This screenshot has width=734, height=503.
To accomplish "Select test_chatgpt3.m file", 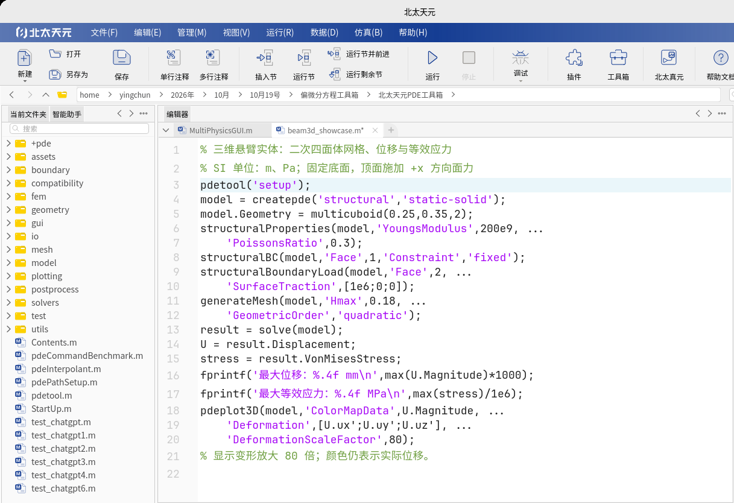I will point(63,462).
